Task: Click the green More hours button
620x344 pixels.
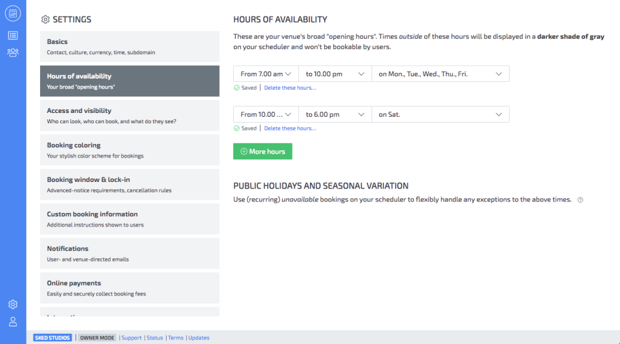Action: pos(263,151)
